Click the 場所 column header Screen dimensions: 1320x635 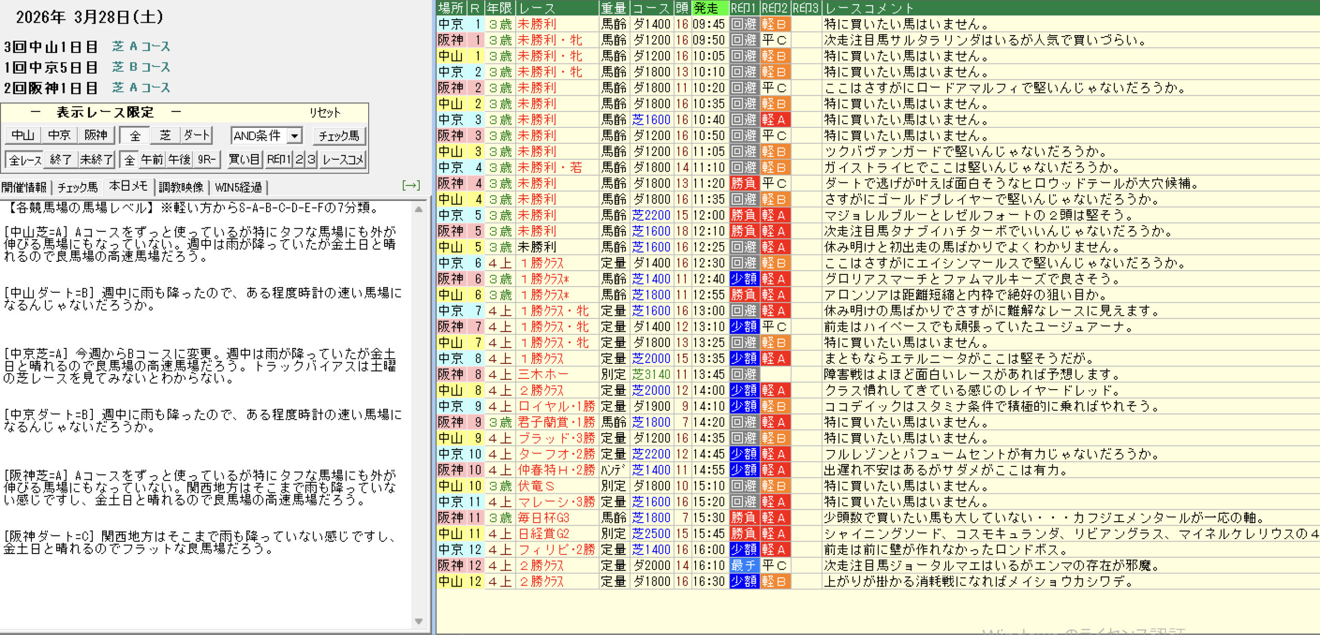point(451,8)
